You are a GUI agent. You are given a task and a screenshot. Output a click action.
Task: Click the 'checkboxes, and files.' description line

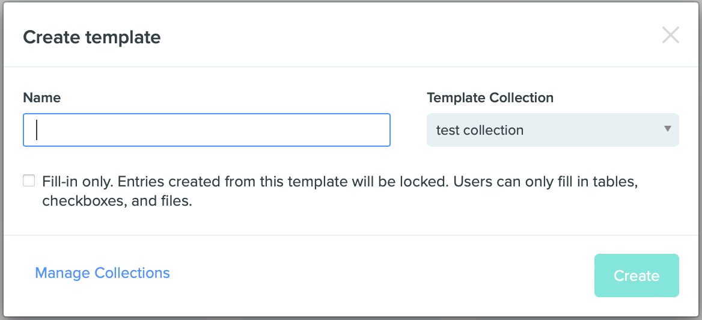pos(117,202)
